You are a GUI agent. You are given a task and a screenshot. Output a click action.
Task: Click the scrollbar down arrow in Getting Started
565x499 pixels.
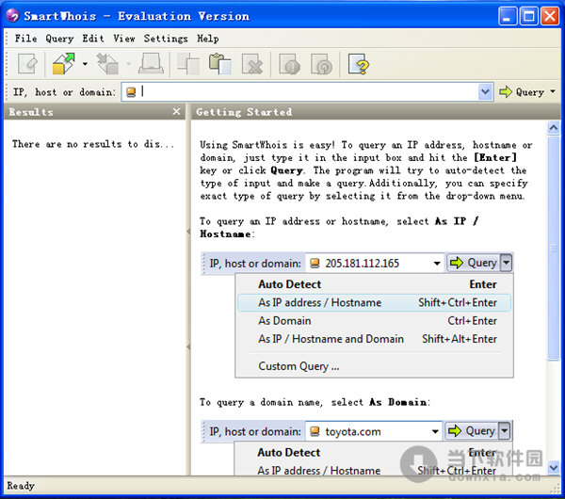pyautogui.click(x=554, y=468)
